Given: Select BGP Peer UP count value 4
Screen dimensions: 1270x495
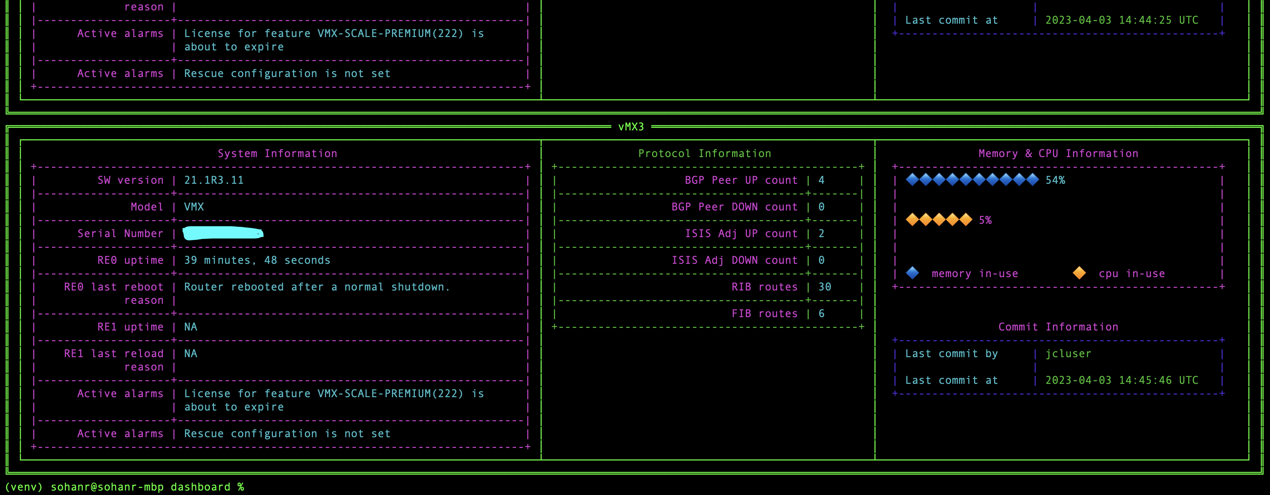Looking at the screenshot, I should 821,180.
